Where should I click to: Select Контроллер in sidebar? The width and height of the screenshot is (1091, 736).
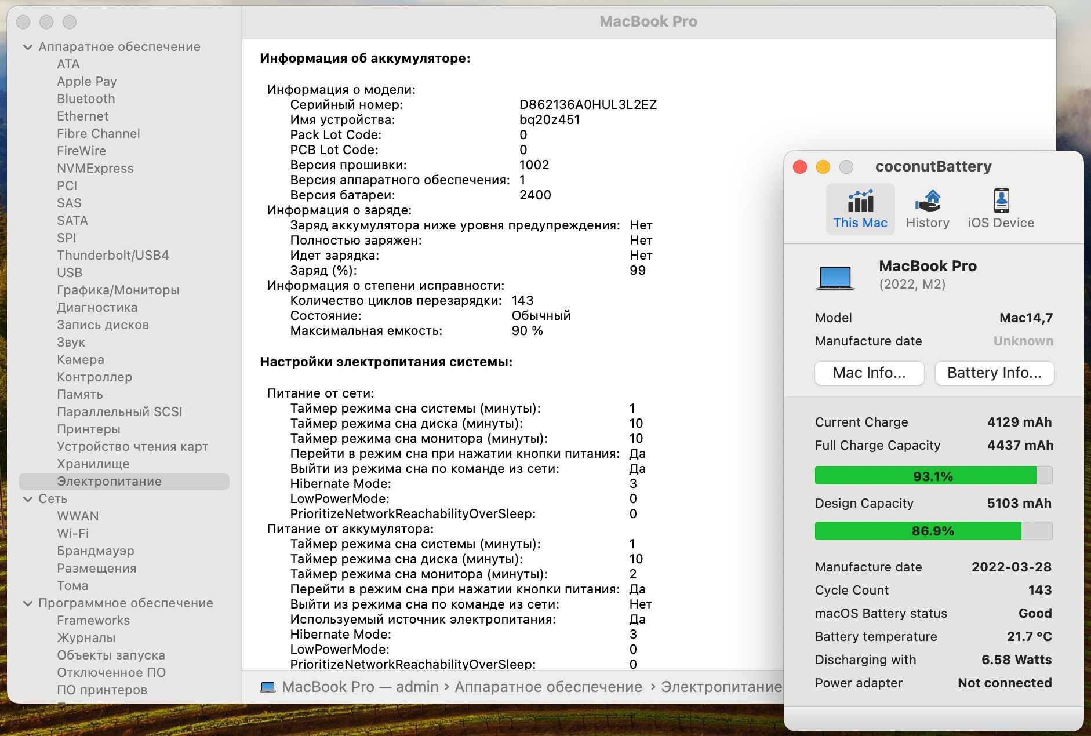click(x=94, y=377)
